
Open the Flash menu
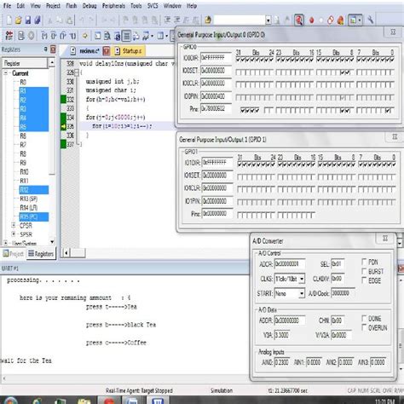click(x=72, y=6)
